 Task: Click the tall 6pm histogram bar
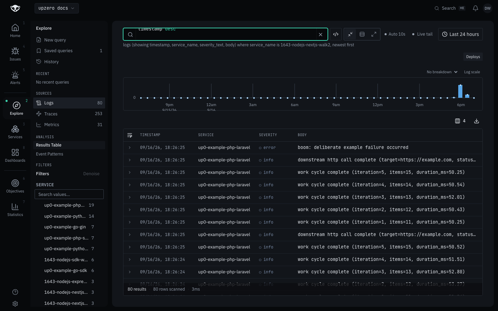460,91
